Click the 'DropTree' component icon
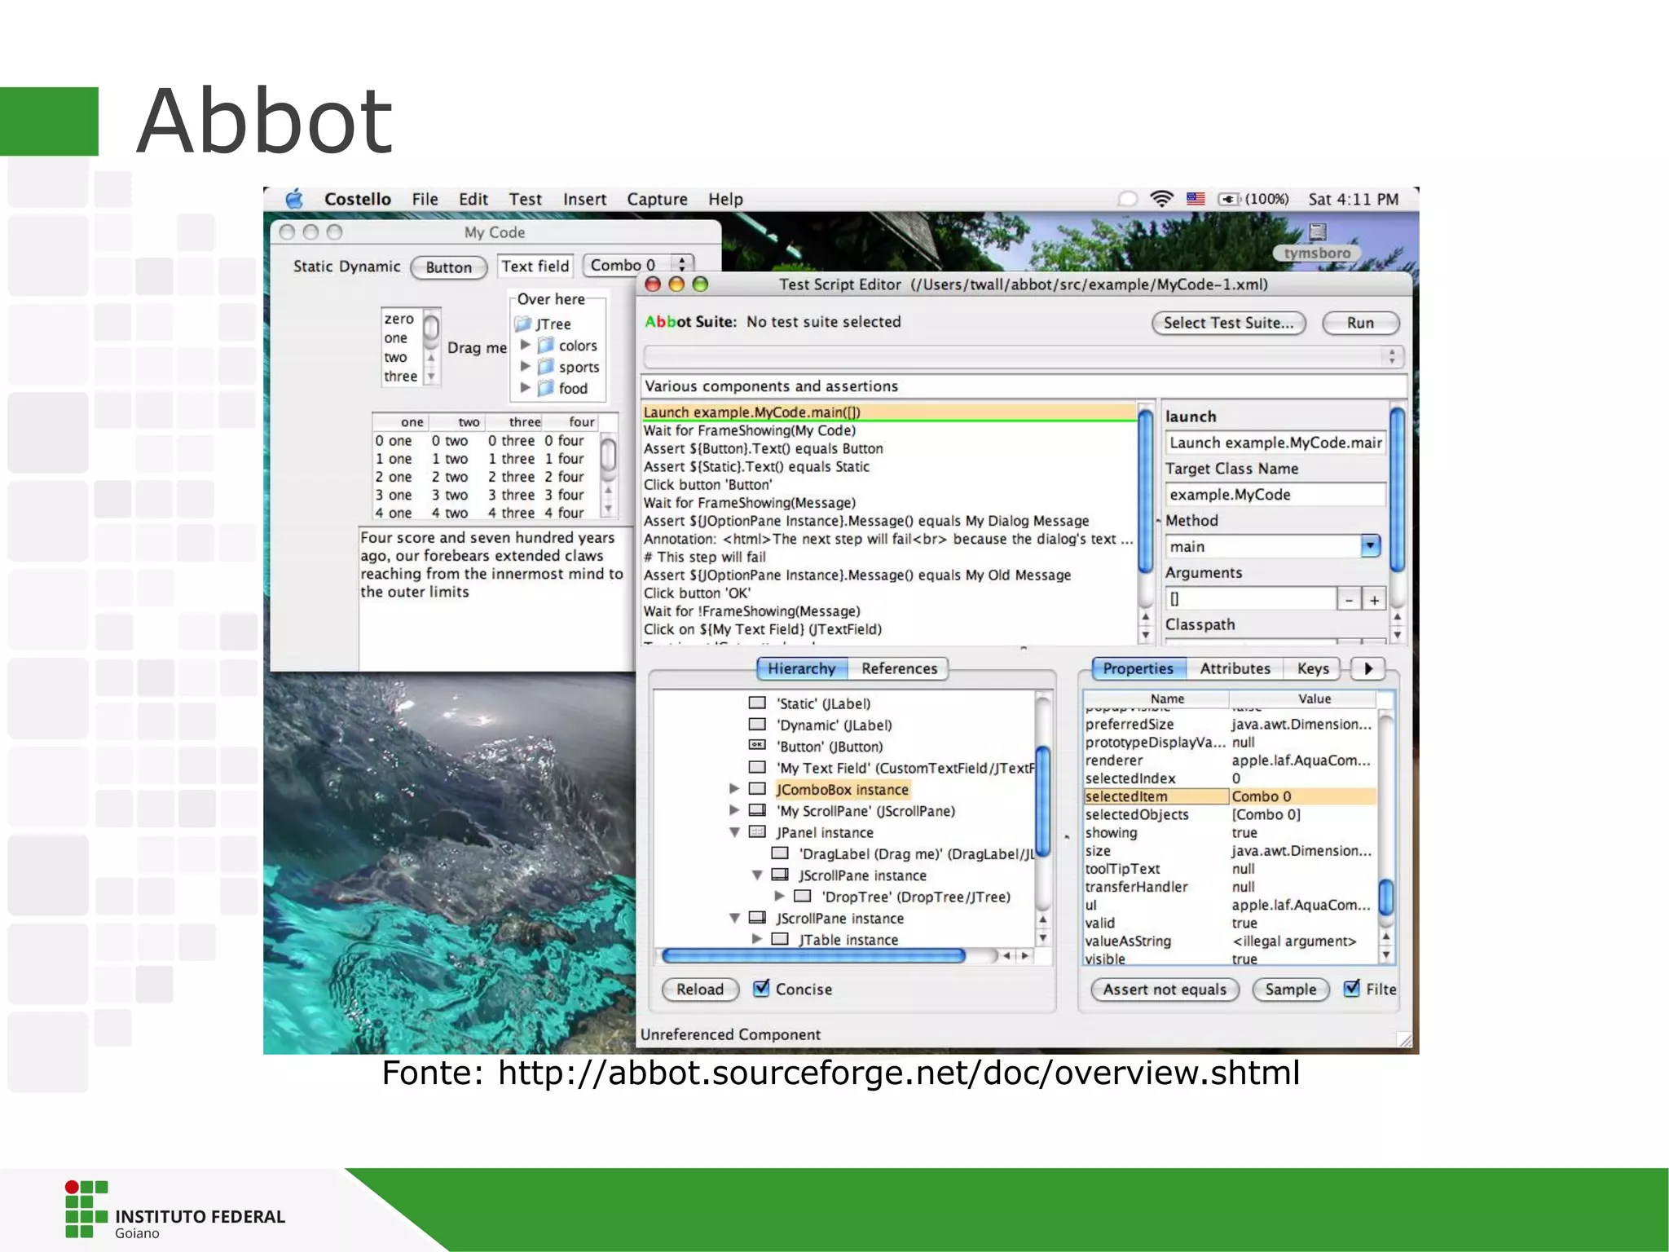 point(803,896)
